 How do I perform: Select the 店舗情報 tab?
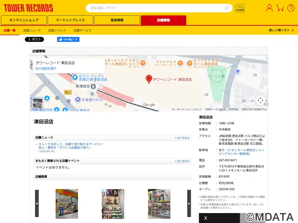tap(164, 20)
